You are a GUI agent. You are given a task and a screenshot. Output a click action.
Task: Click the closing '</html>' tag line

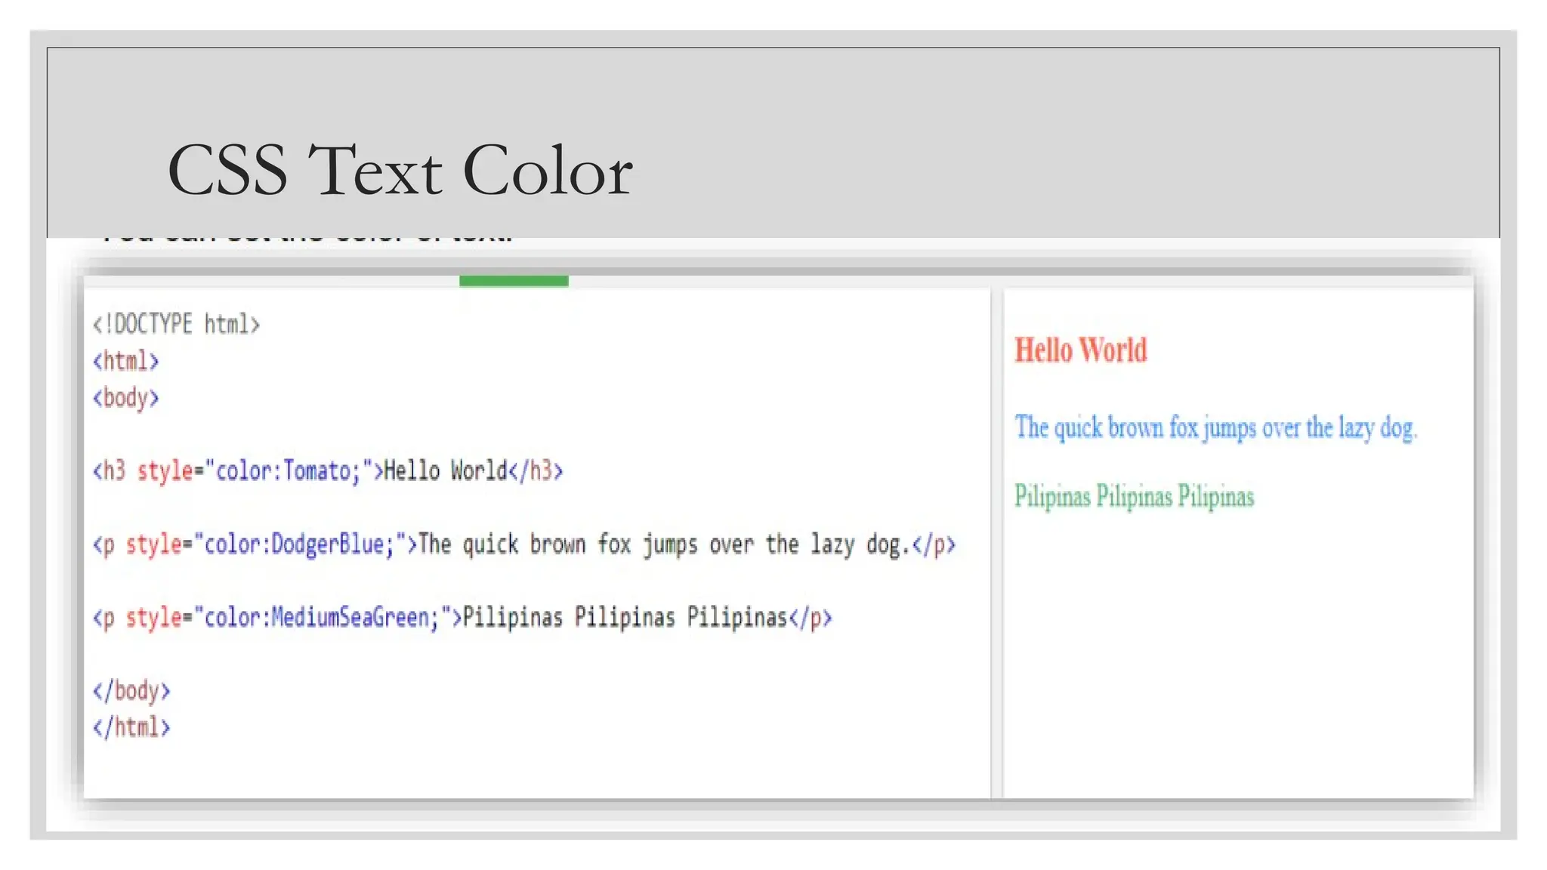coord(131,727)
